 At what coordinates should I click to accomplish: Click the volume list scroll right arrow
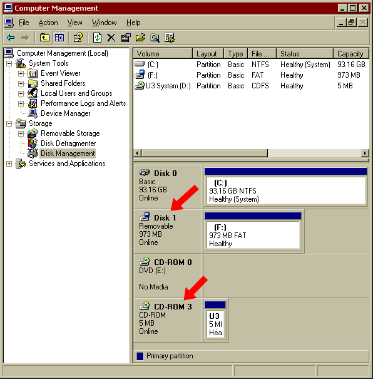(x=365, y=153)
